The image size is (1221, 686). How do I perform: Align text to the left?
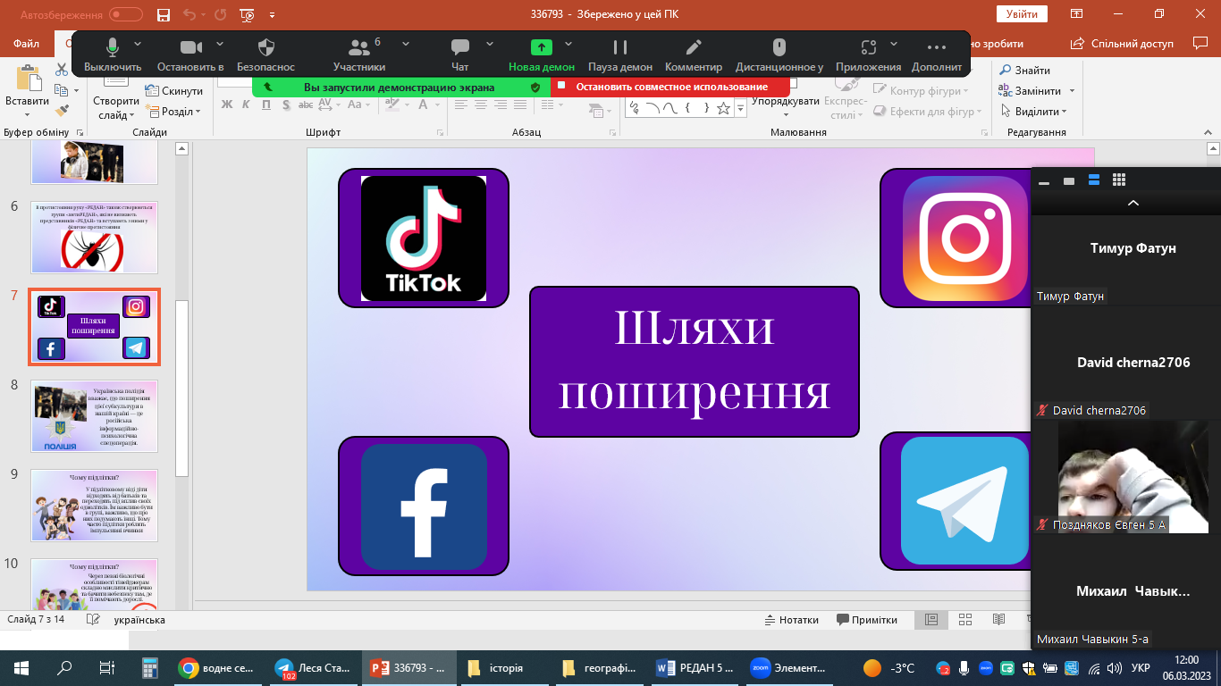click(x=461, y=105)
